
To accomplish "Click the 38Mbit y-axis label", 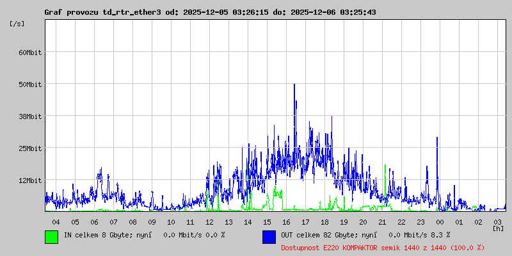I will [30, 116].
